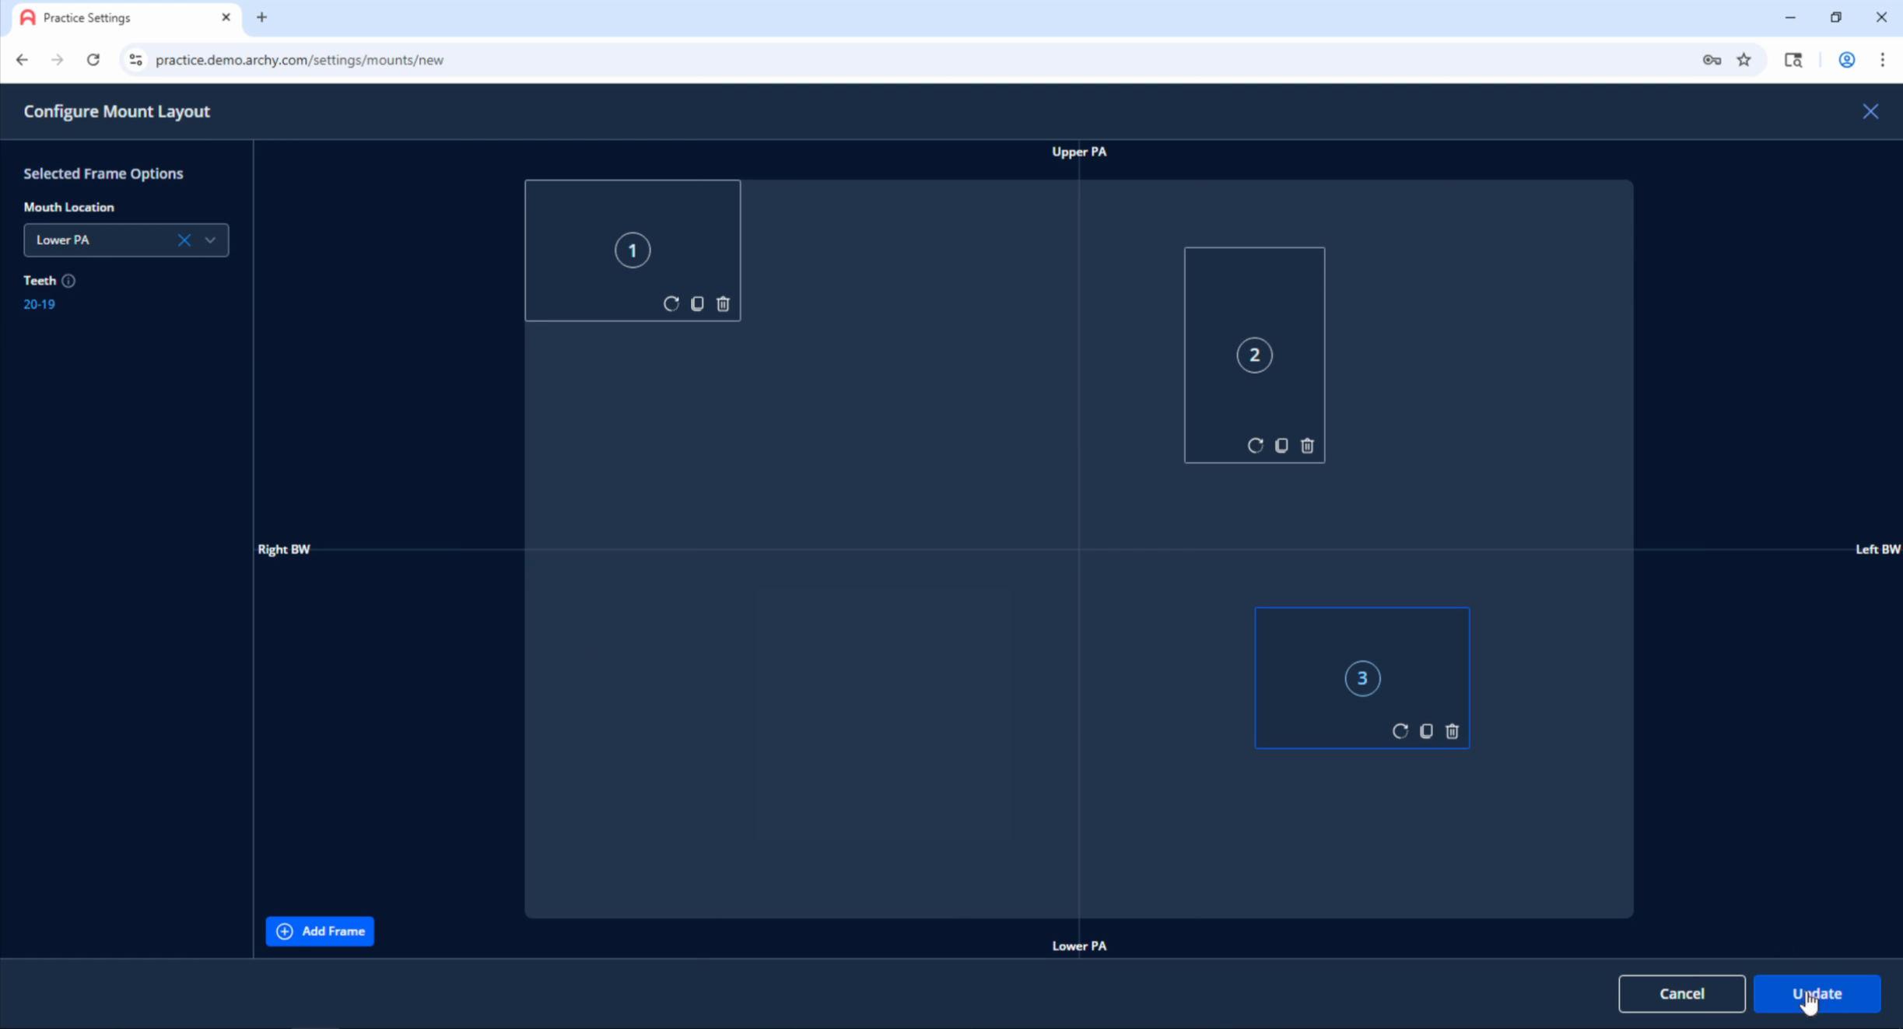Duplicate frame 1 with the copy icon

click(697, 303)
